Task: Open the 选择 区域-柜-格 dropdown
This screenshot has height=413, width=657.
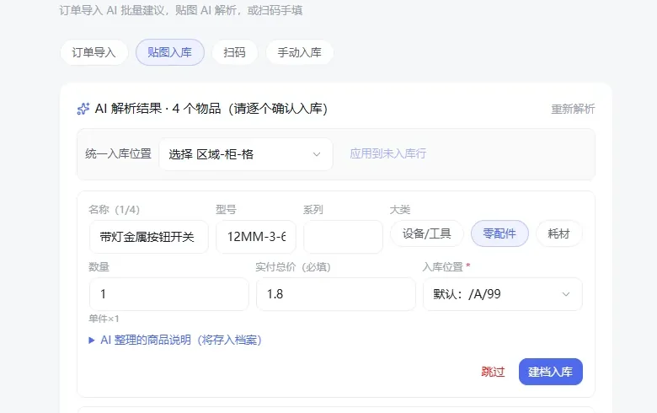Action: click(246, 154)
